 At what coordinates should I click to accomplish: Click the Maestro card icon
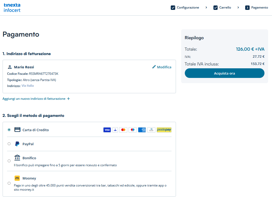(132, 130)
